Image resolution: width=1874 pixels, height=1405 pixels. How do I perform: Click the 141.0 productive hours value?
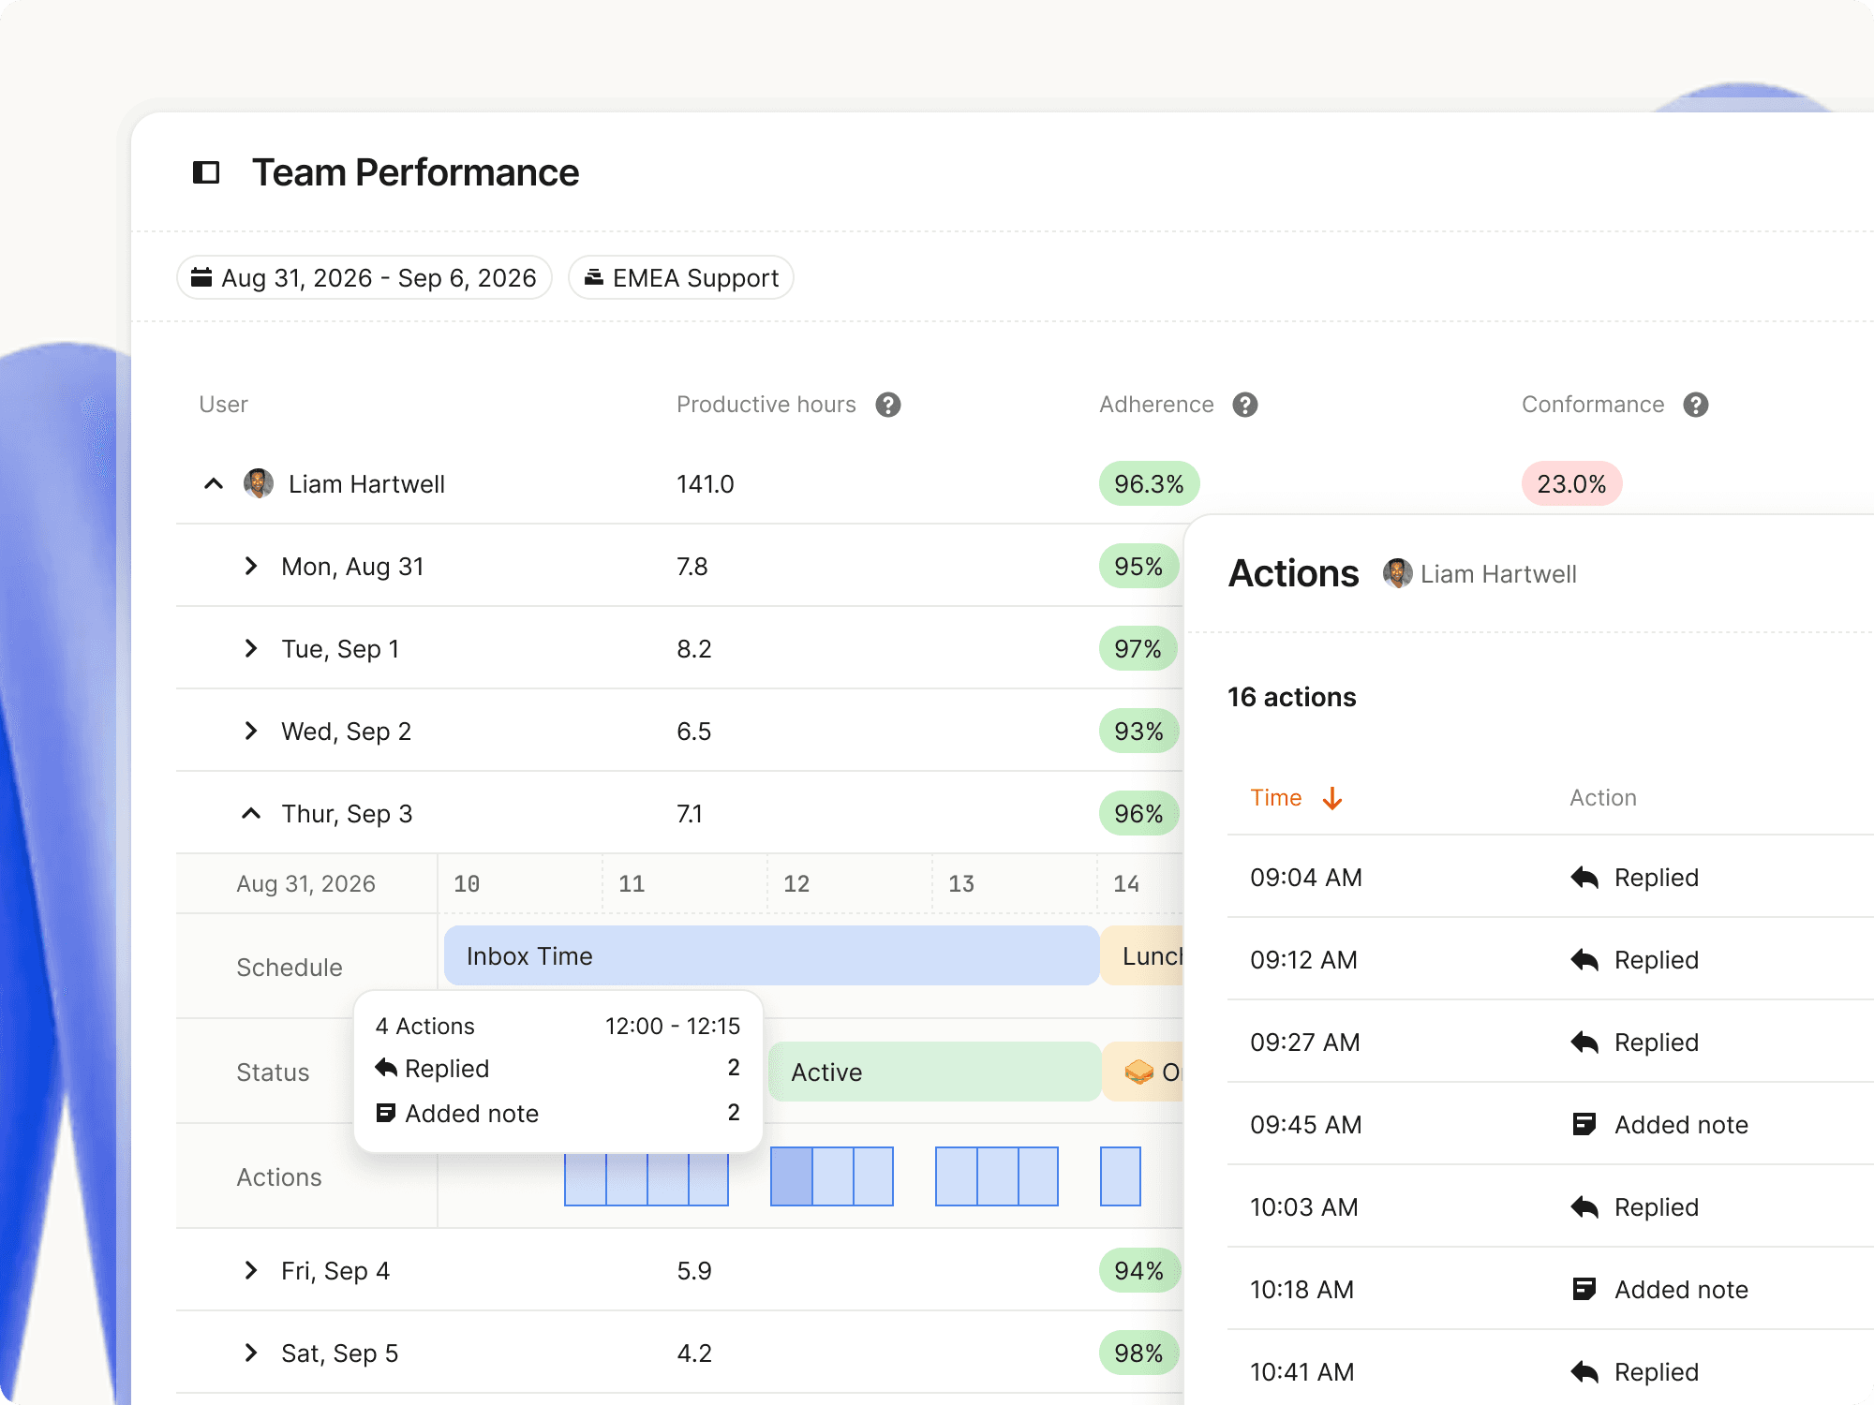706,484
